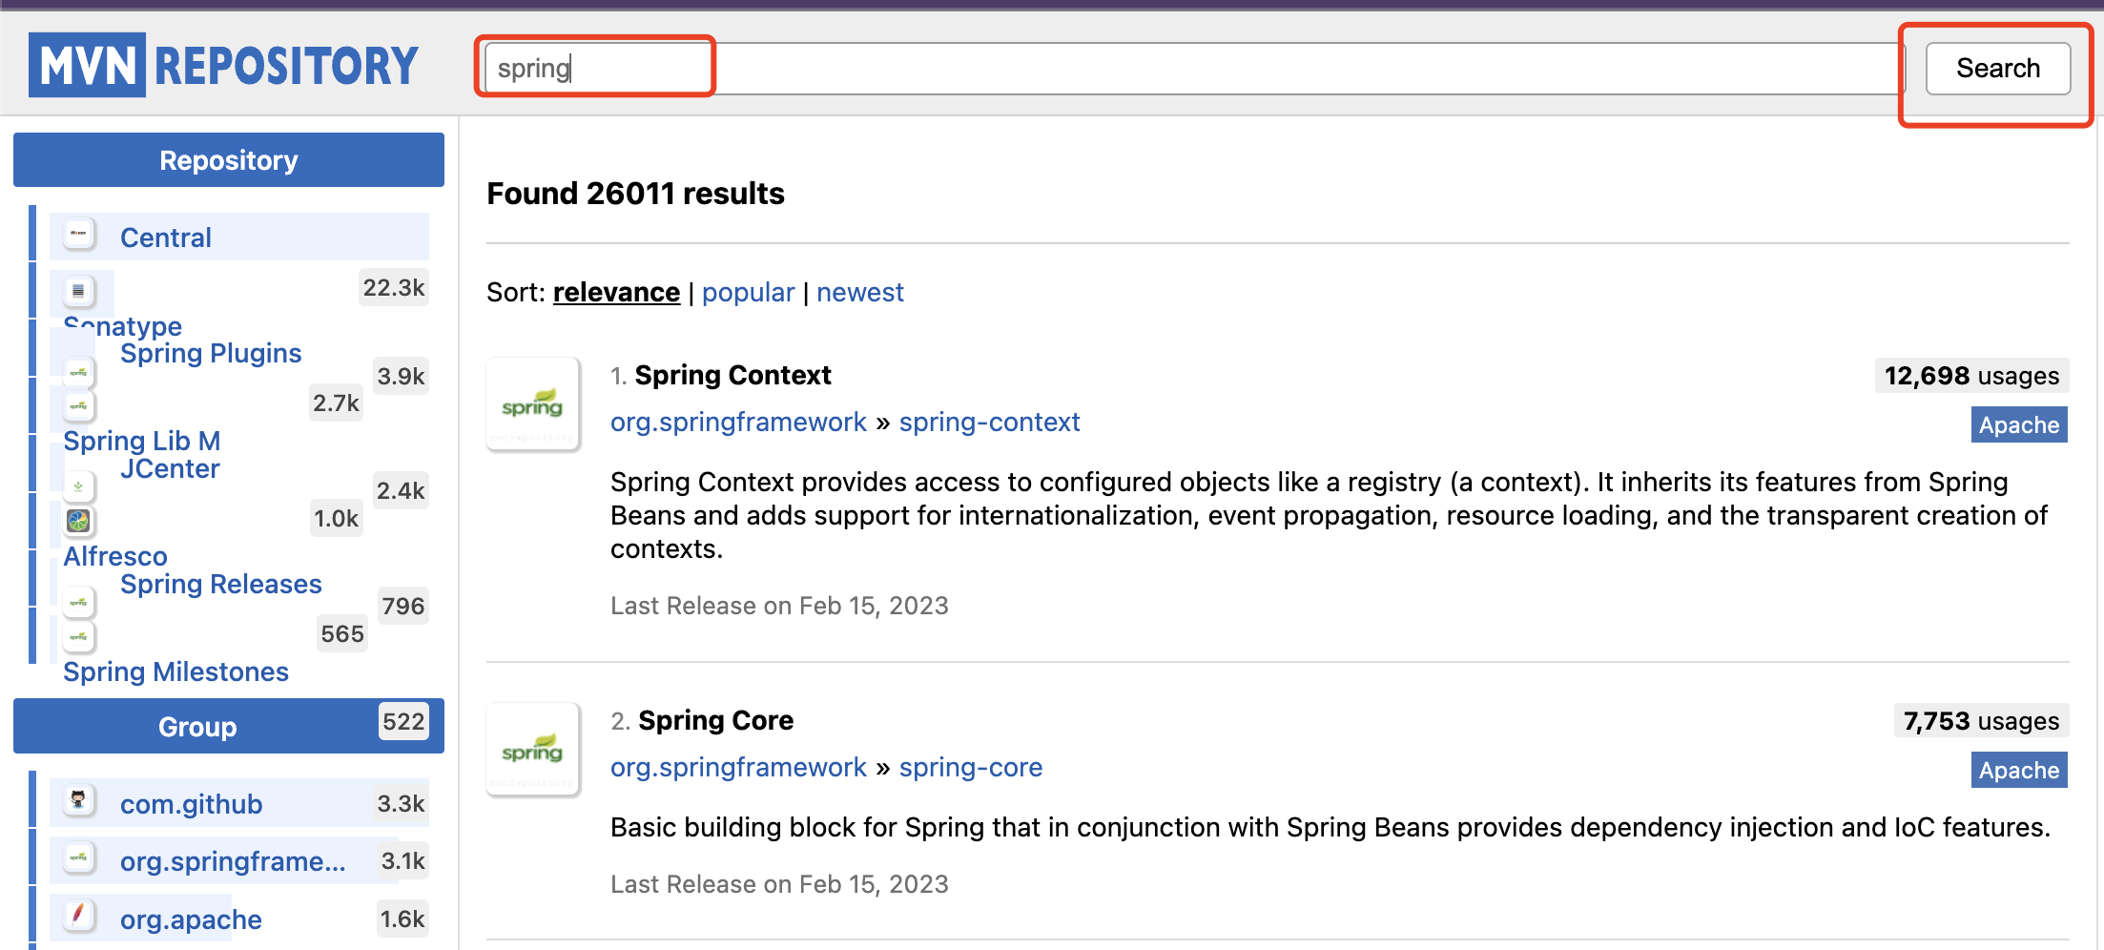
Task: Sort results by relevance
Action: pyautogui.click(x=616, y=292)
